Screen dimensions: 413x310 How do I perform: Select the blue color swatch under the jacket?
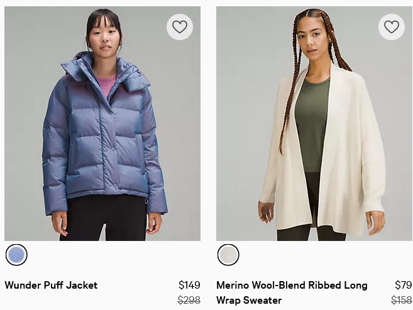(x=16, y=255)
